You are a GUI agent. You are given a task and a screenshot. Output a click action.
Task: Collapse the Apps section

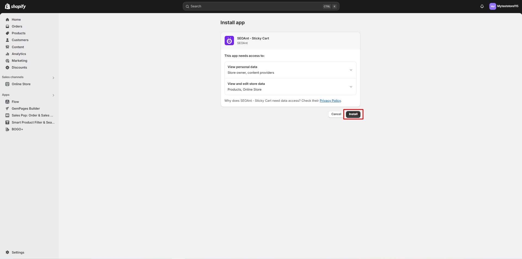53,95
